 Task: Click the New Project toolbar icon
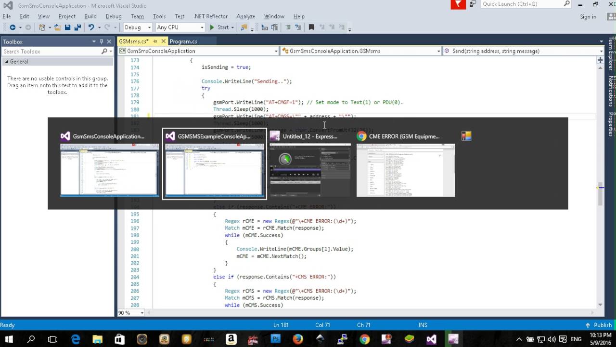(42, 27)
